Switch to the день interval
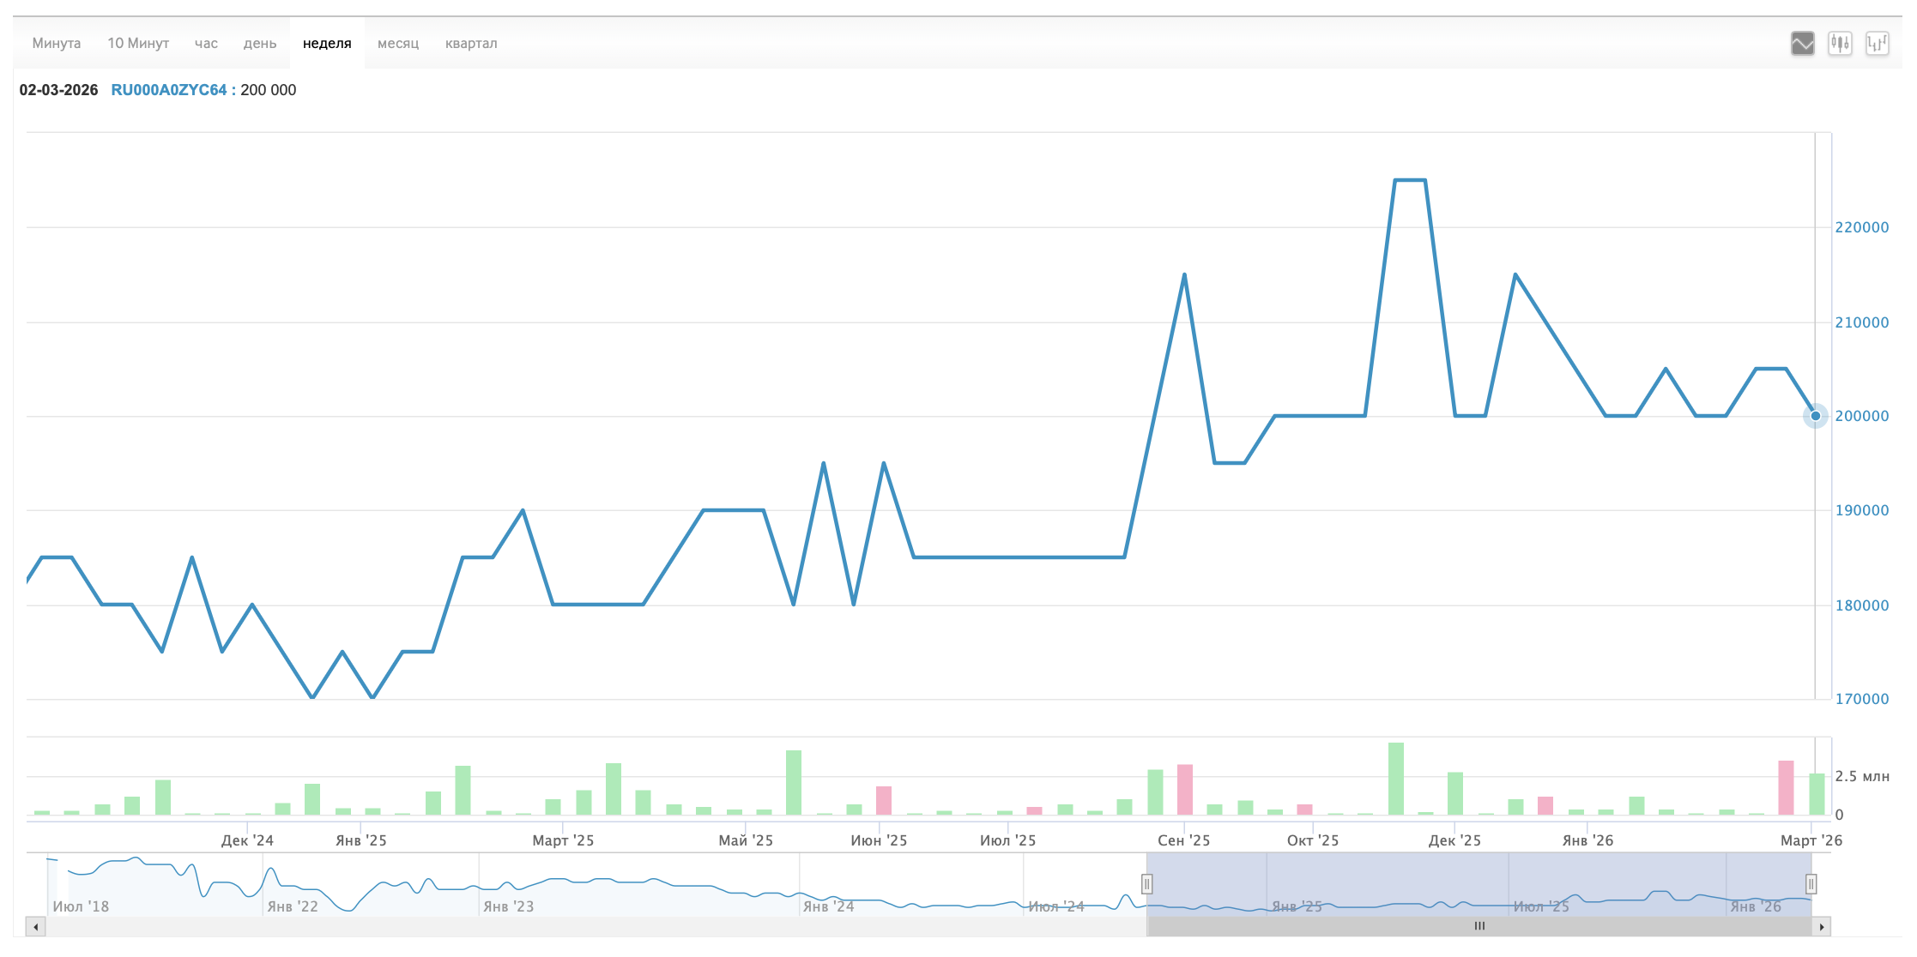This screenshot has width=1917, height=957. (259, 43)
